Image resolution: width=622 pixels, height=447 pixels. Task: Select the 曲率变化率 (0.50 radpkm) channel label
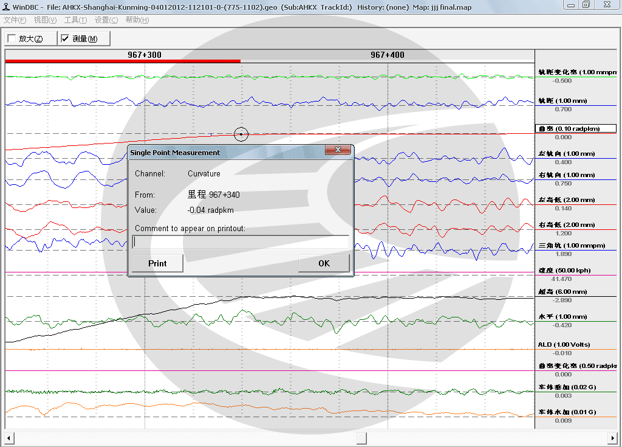coord(578,366)
